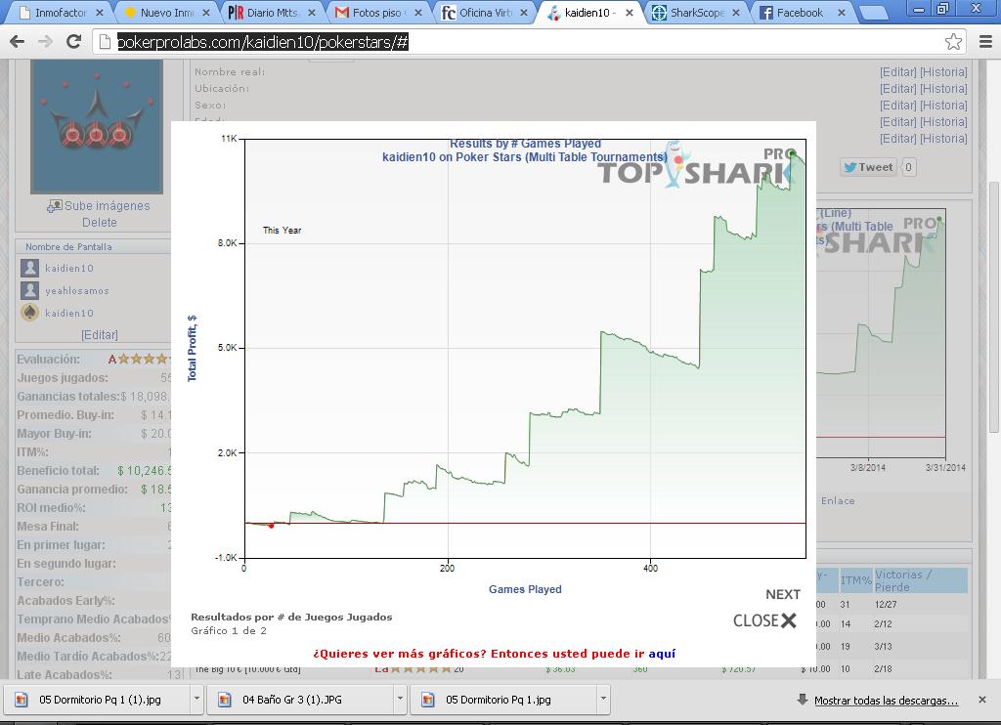1001x725 pixels.
Task: Click the Tweet button
Action: point(868,167)
